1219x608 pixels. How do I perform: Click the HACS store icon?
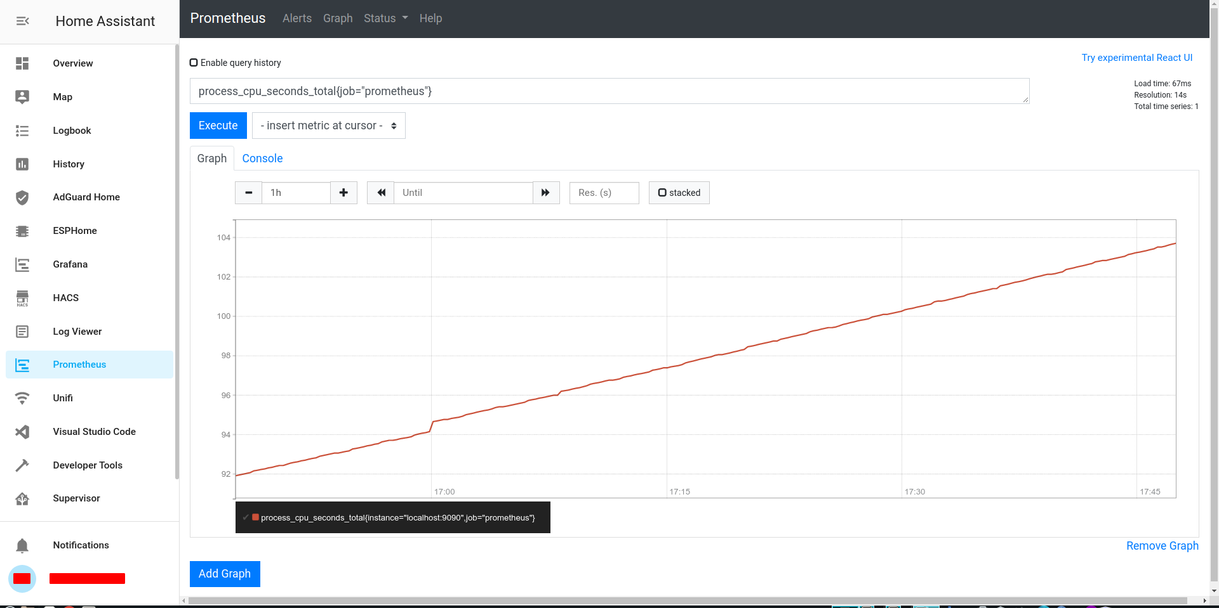click(22, 298)
